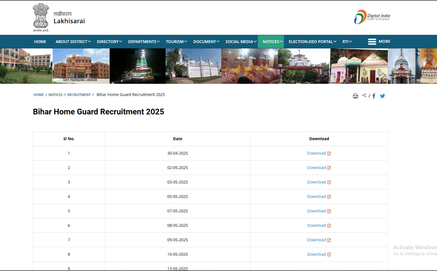Click the Govt Polytechnic Lakhisarai thumbnail
This screenshot has height=271, width=437.
(x=81, y=66)
